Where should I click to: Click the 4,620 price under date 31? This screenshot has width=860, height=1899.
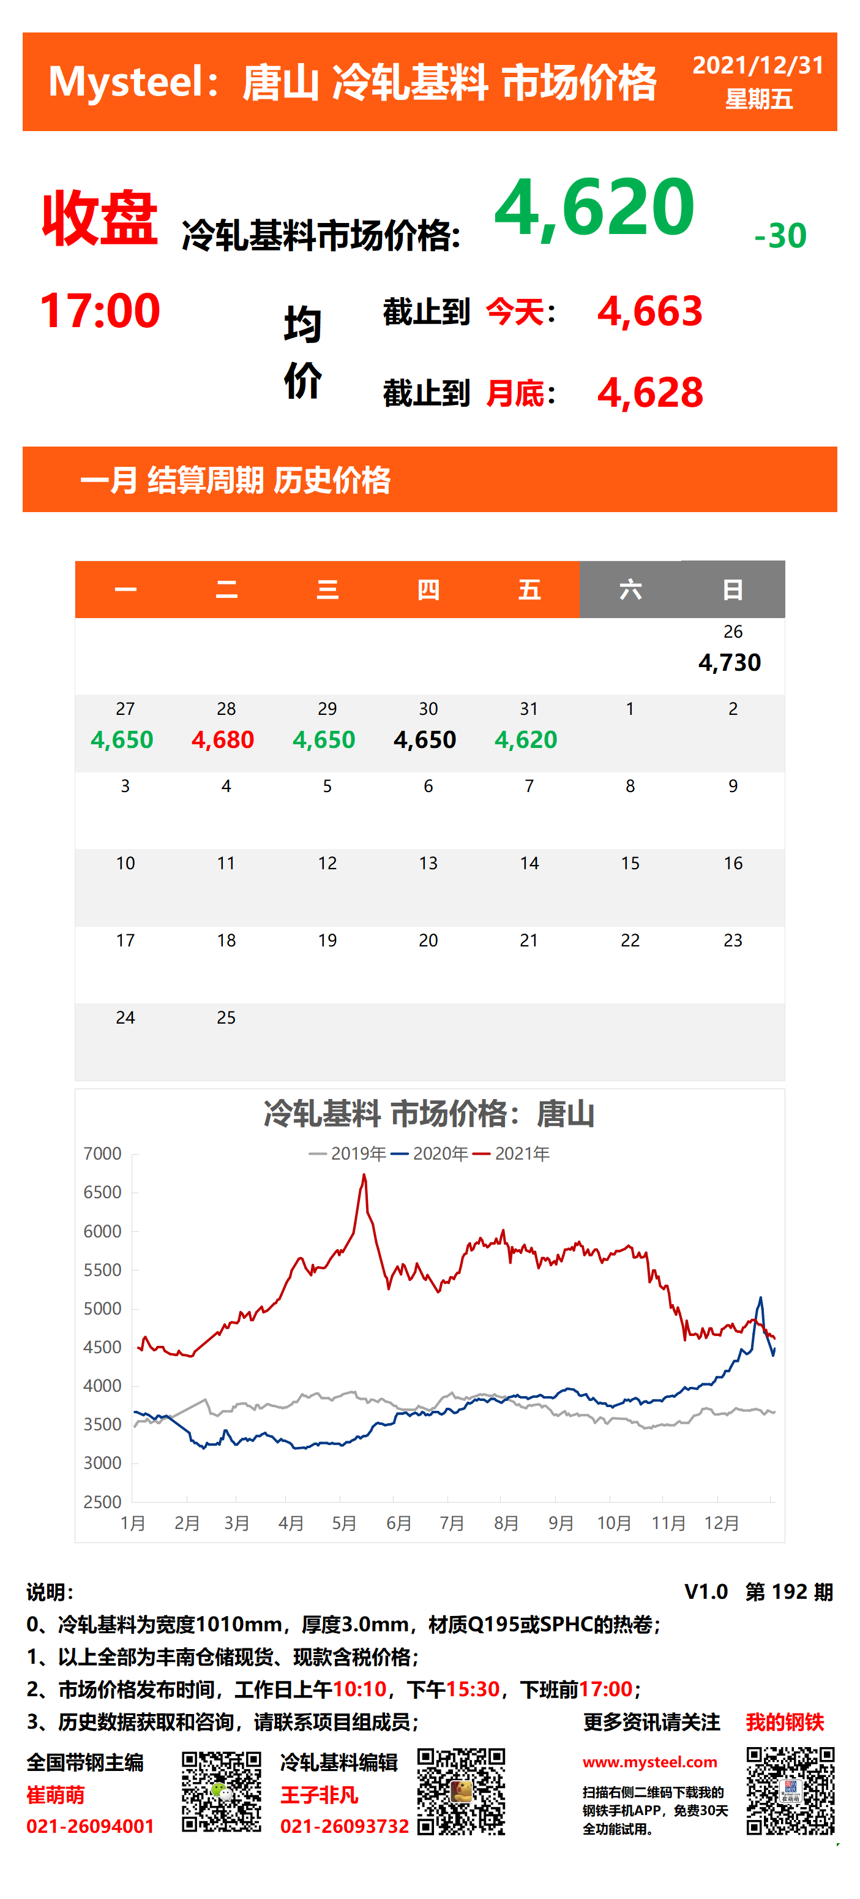coord(526,740)
